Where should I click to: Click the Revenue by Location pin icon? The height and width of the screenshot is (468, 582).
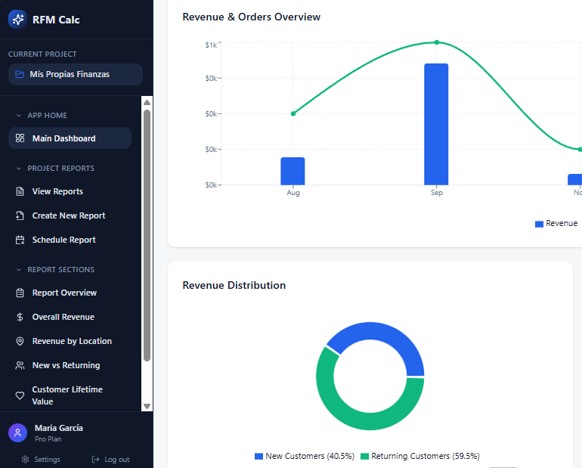(20, 341)
